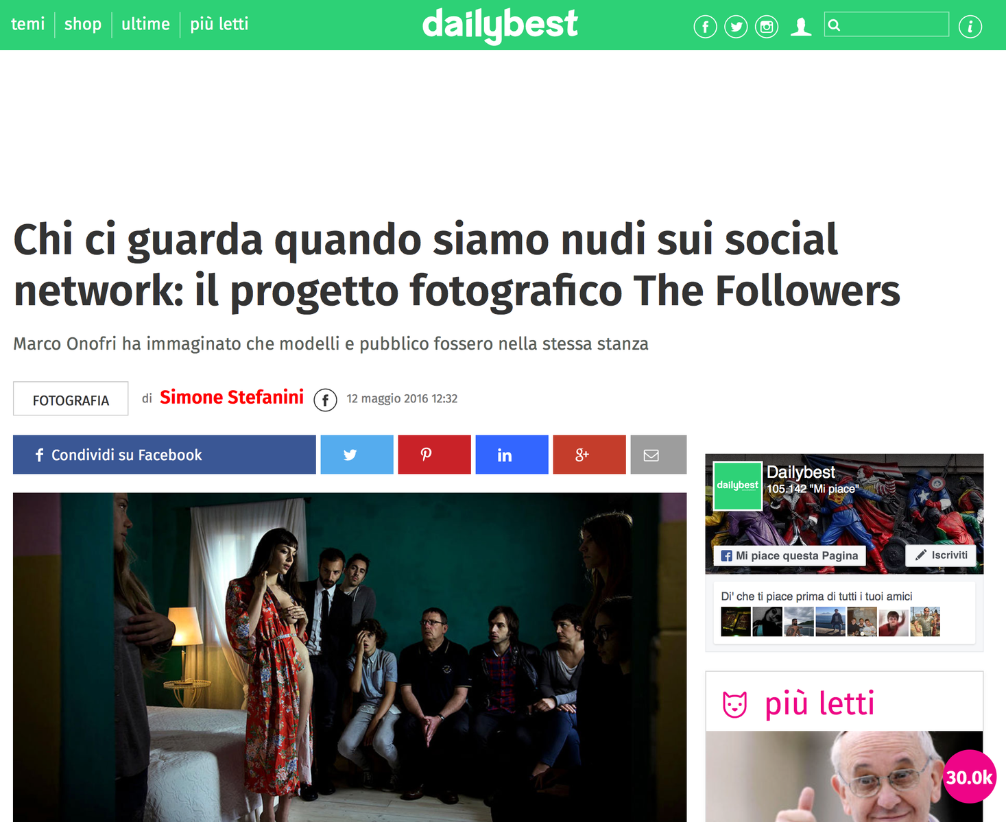Open the shop menu item
The width and height of the screenshot is (1006, 822).
pyautogui.click(x=83, y=24)
